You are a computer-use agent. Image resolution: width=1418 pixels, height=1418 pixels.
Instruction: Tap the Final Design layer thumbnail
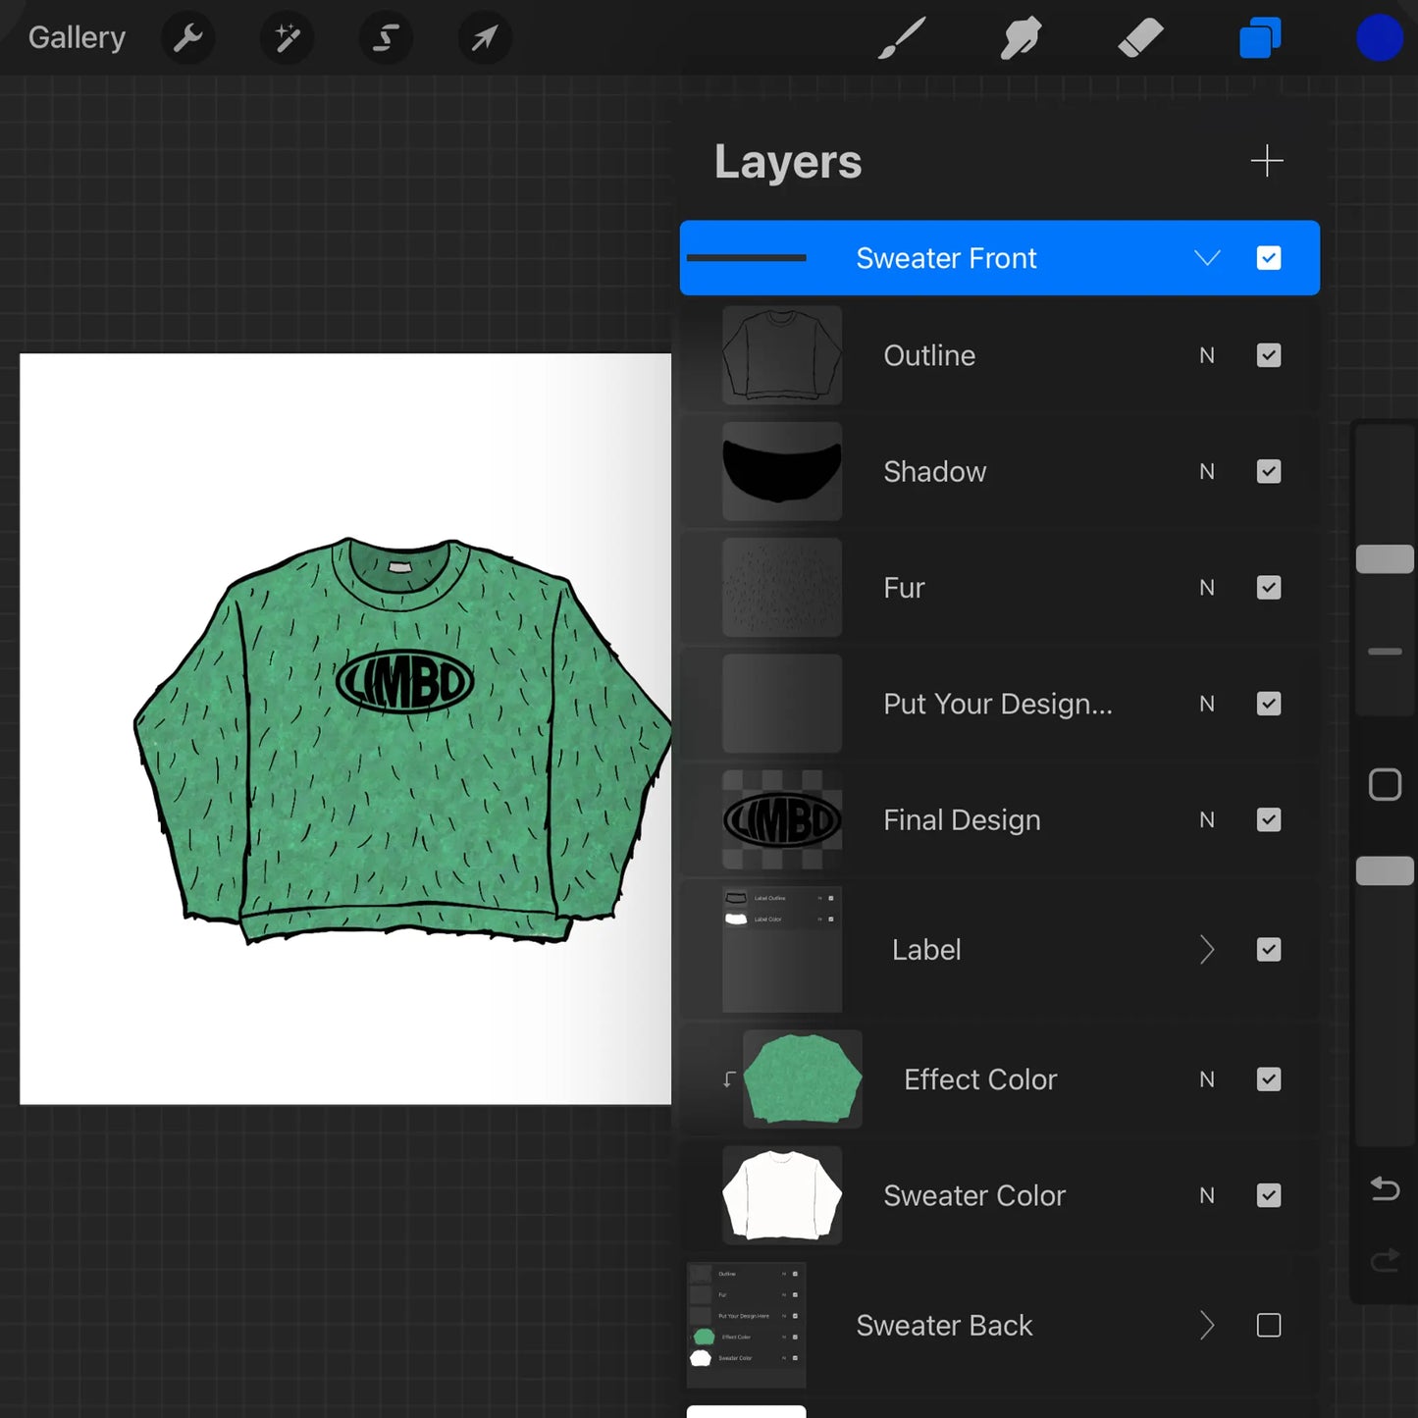click(781, 819)
